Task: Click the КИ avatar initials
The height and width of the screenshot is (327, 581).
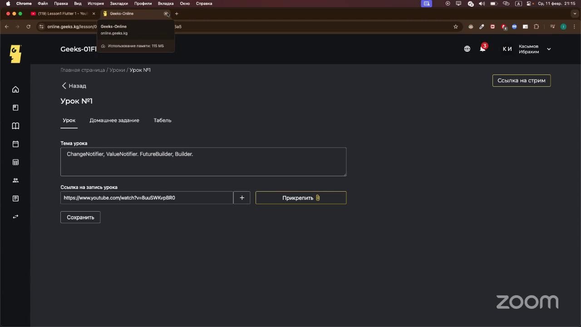Action: [x=507, y=49]
